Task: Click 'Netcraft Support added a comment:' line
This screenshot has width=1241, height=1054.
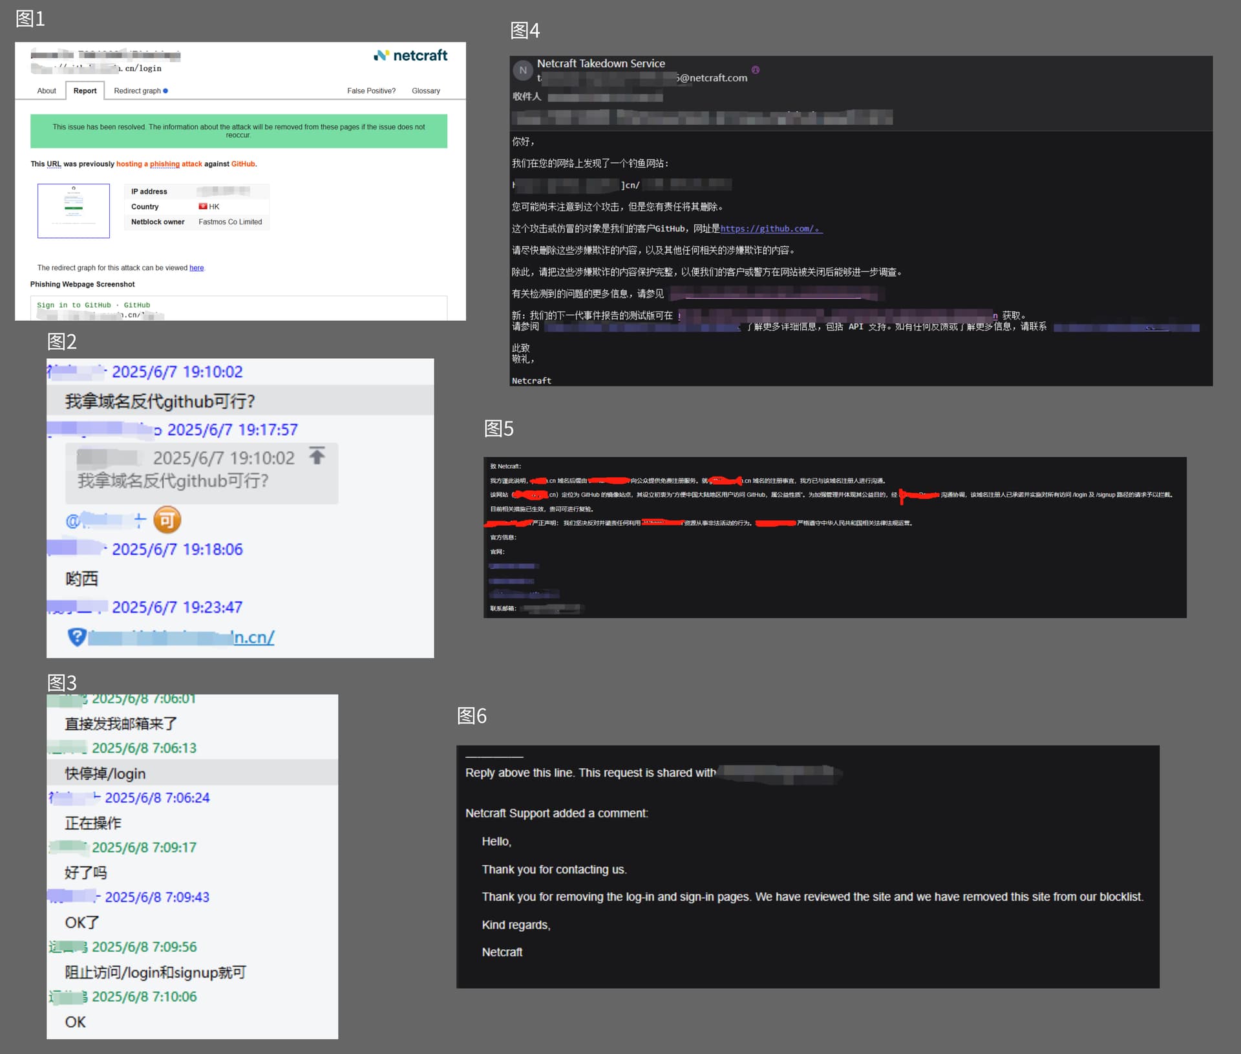Action: point(557,813)
